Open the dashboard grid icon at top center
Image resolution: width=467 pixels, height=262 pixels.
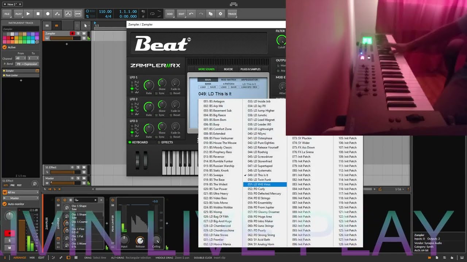point(233,4)
